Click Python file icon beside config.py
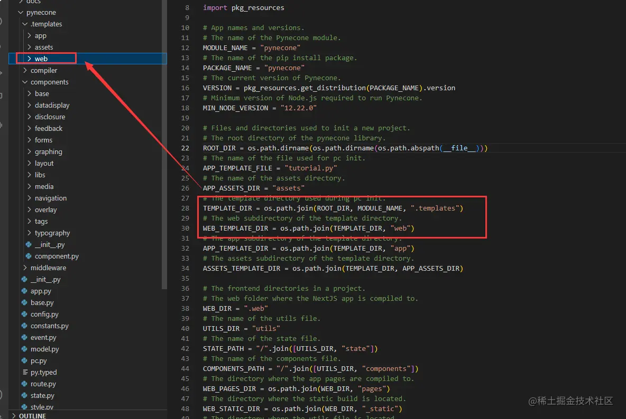Screen dimensions: 626x419 [x=25, y=314]
